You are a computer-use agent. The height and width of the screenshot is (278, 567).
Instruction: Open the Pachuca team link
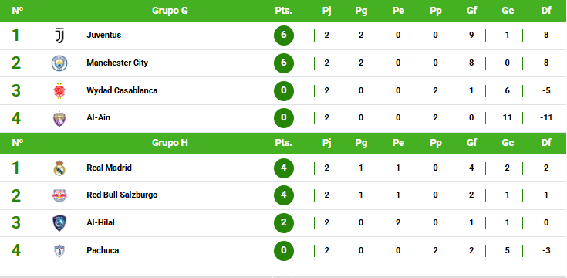point(103,250)
